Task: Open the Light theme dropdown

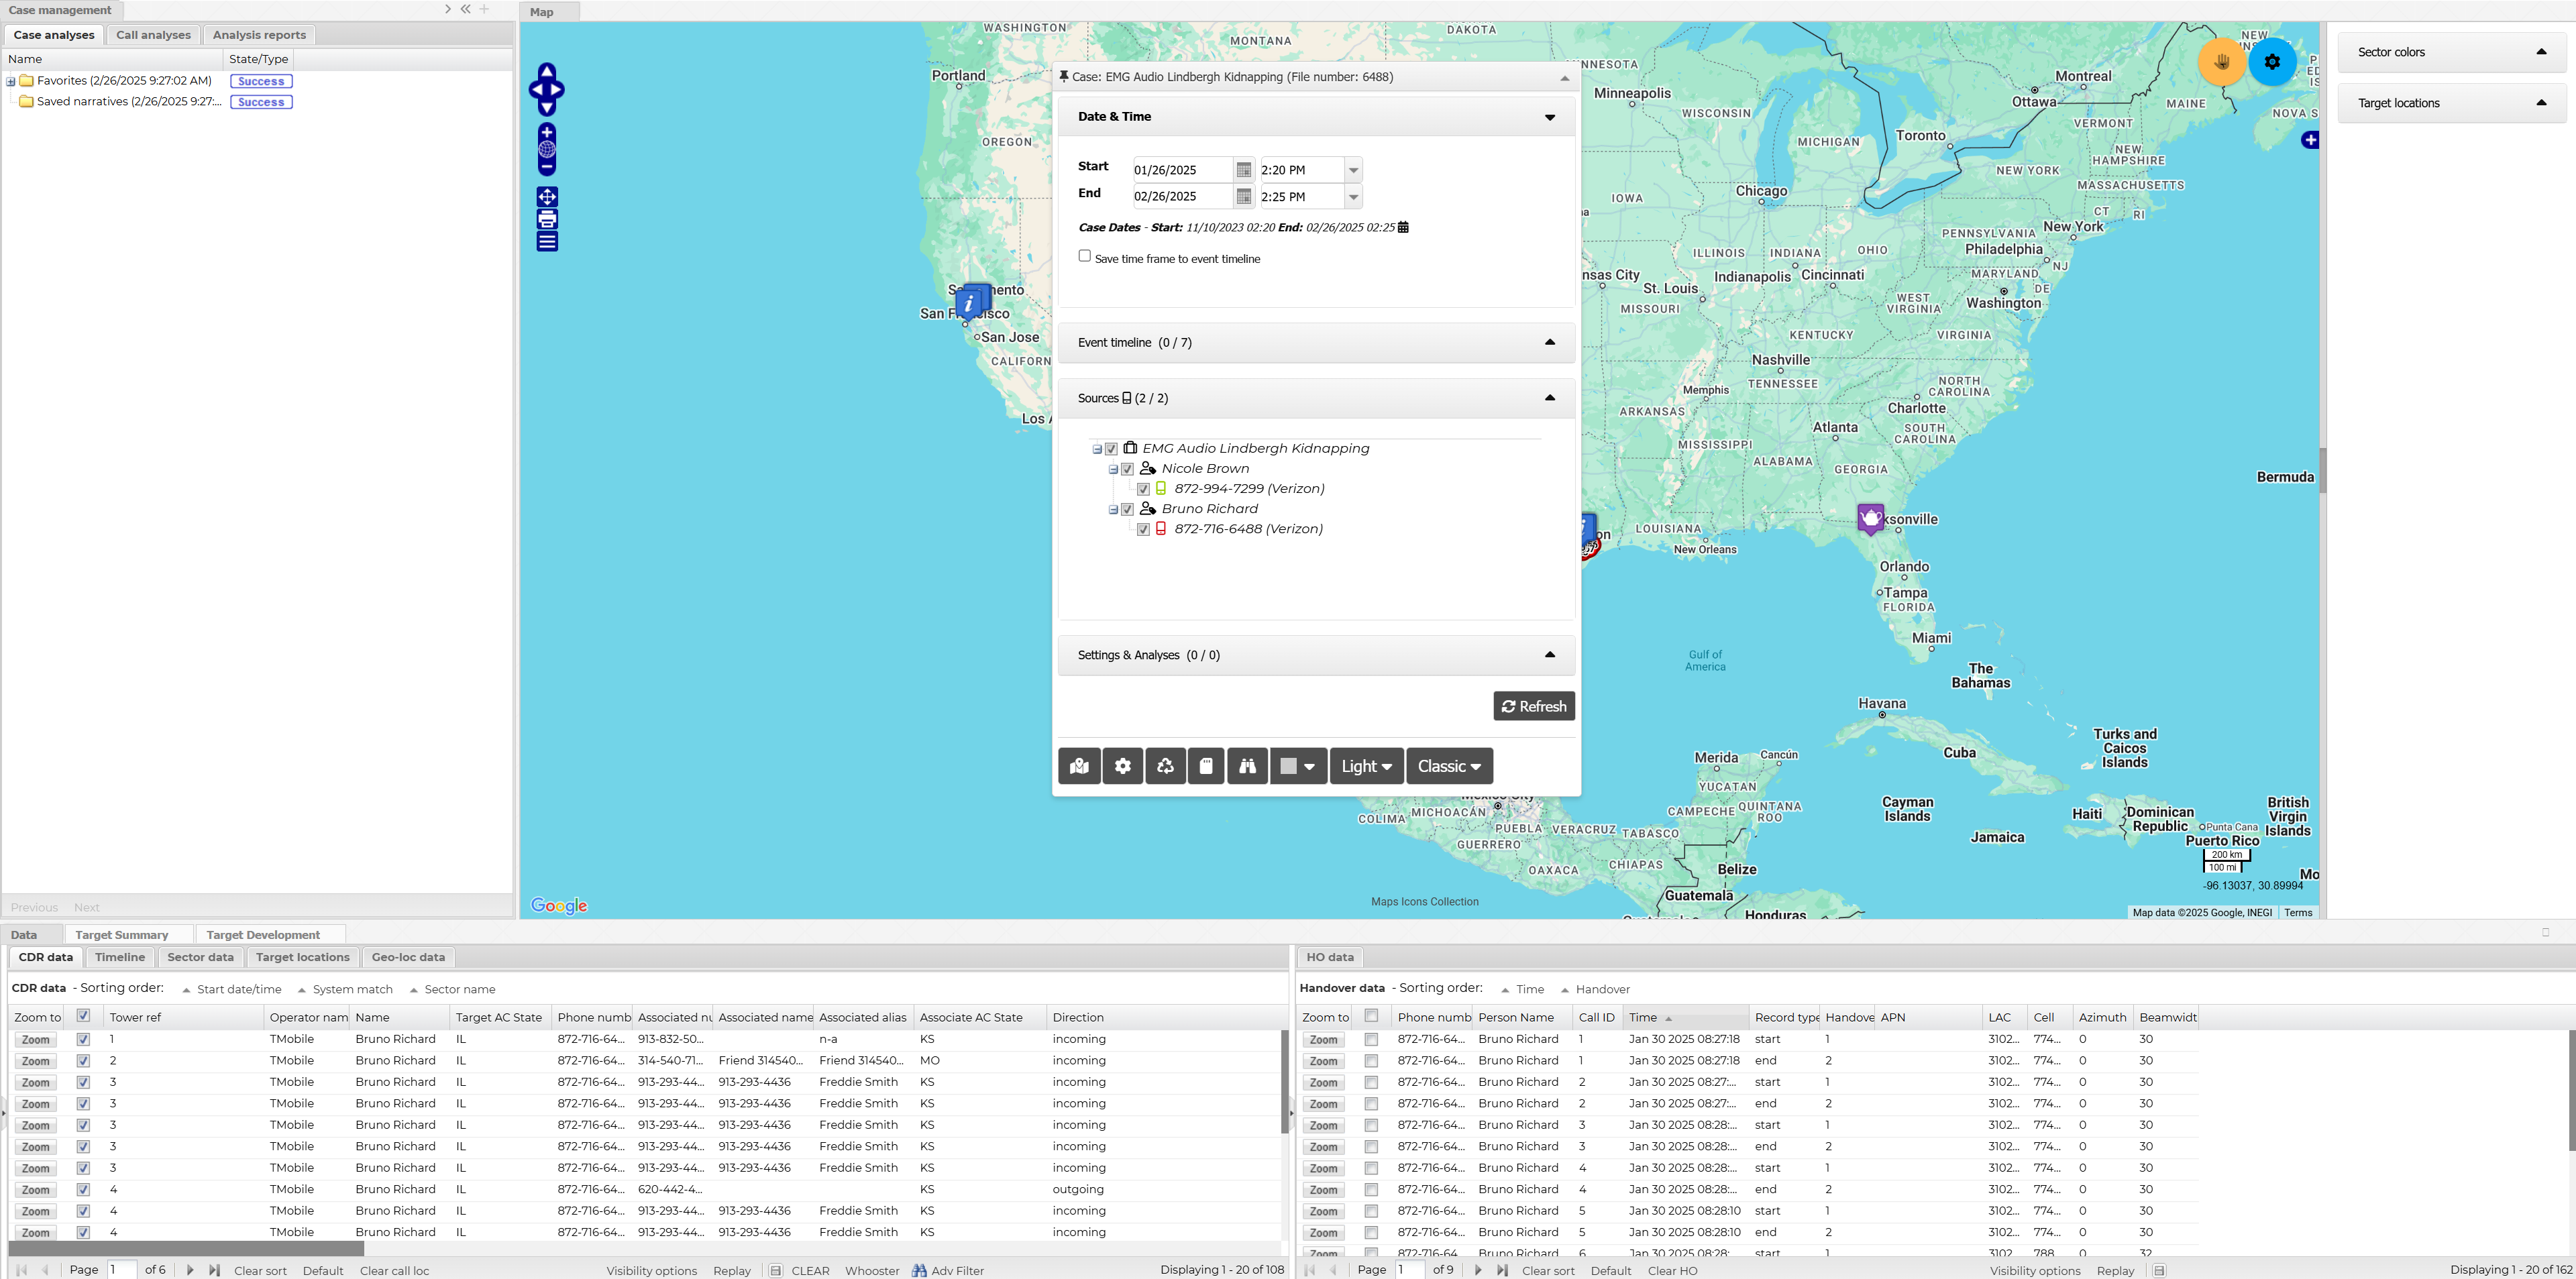Action: click(1365, 766)
